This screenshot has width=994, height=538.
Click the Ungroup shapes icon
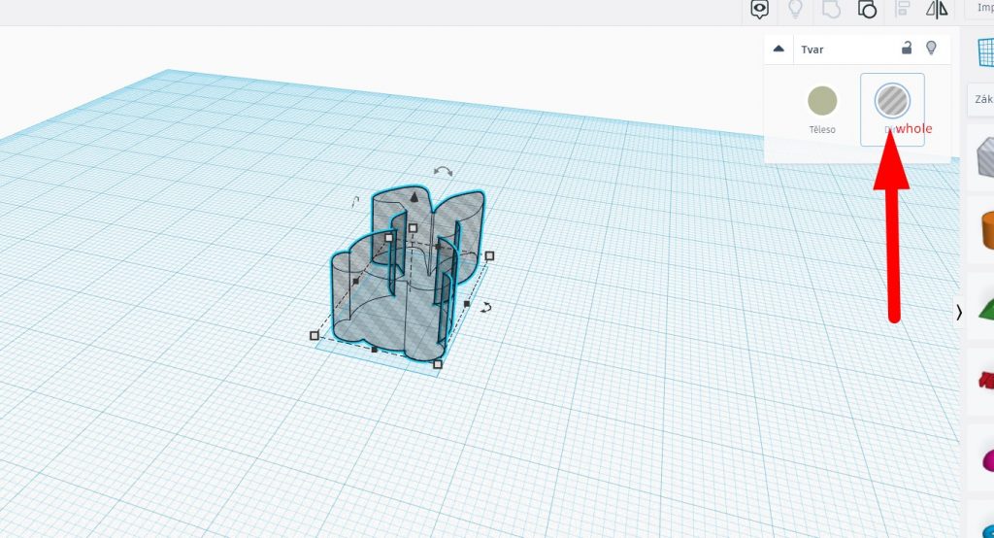click(867, 10)
